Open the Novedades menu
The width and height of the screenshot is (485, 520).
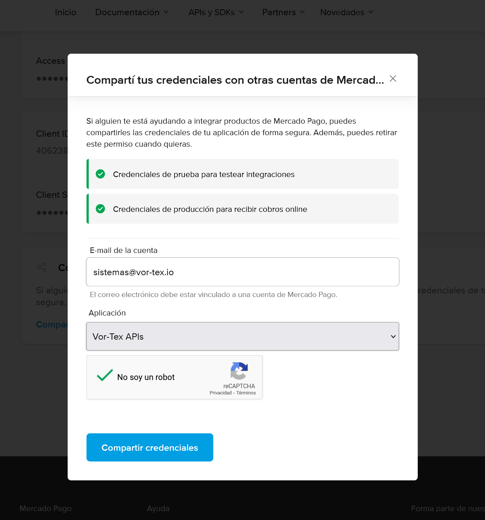coord(347,12)
